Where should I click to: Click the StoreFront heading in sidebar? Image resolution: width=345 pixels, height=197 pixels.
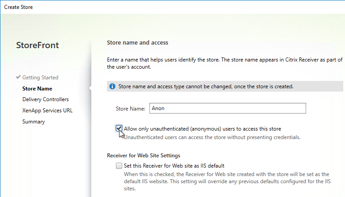[38, 45]
